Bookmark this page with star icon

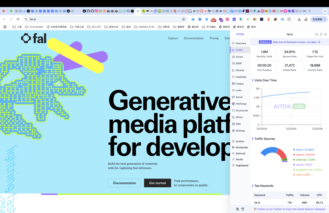point(183,19)
